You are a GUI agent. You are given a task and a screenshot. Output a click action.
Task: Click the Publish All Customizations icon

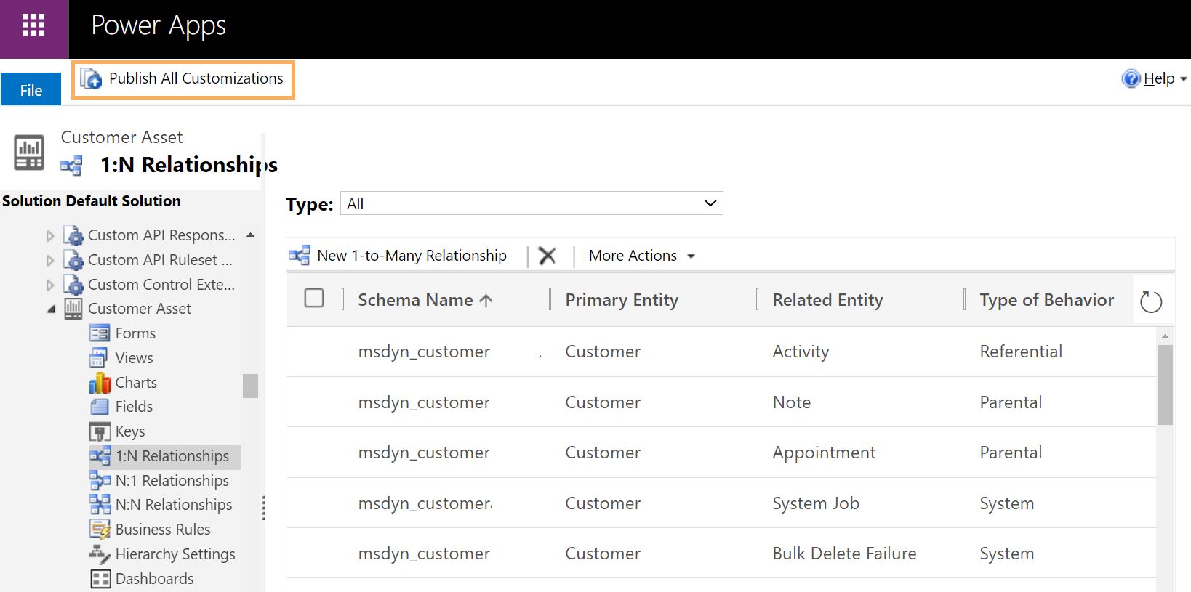tap(91, 78)
